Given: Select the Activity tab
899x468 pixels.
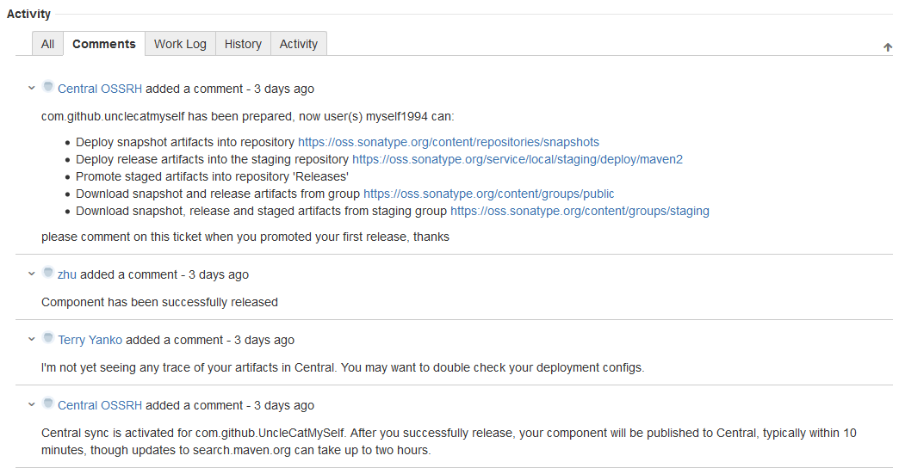Looking at the screenshot, I should 298,44.
